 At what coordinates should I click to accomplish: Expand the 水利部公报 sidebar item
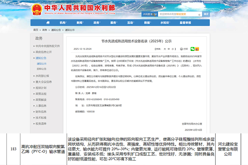pos(42,76)
